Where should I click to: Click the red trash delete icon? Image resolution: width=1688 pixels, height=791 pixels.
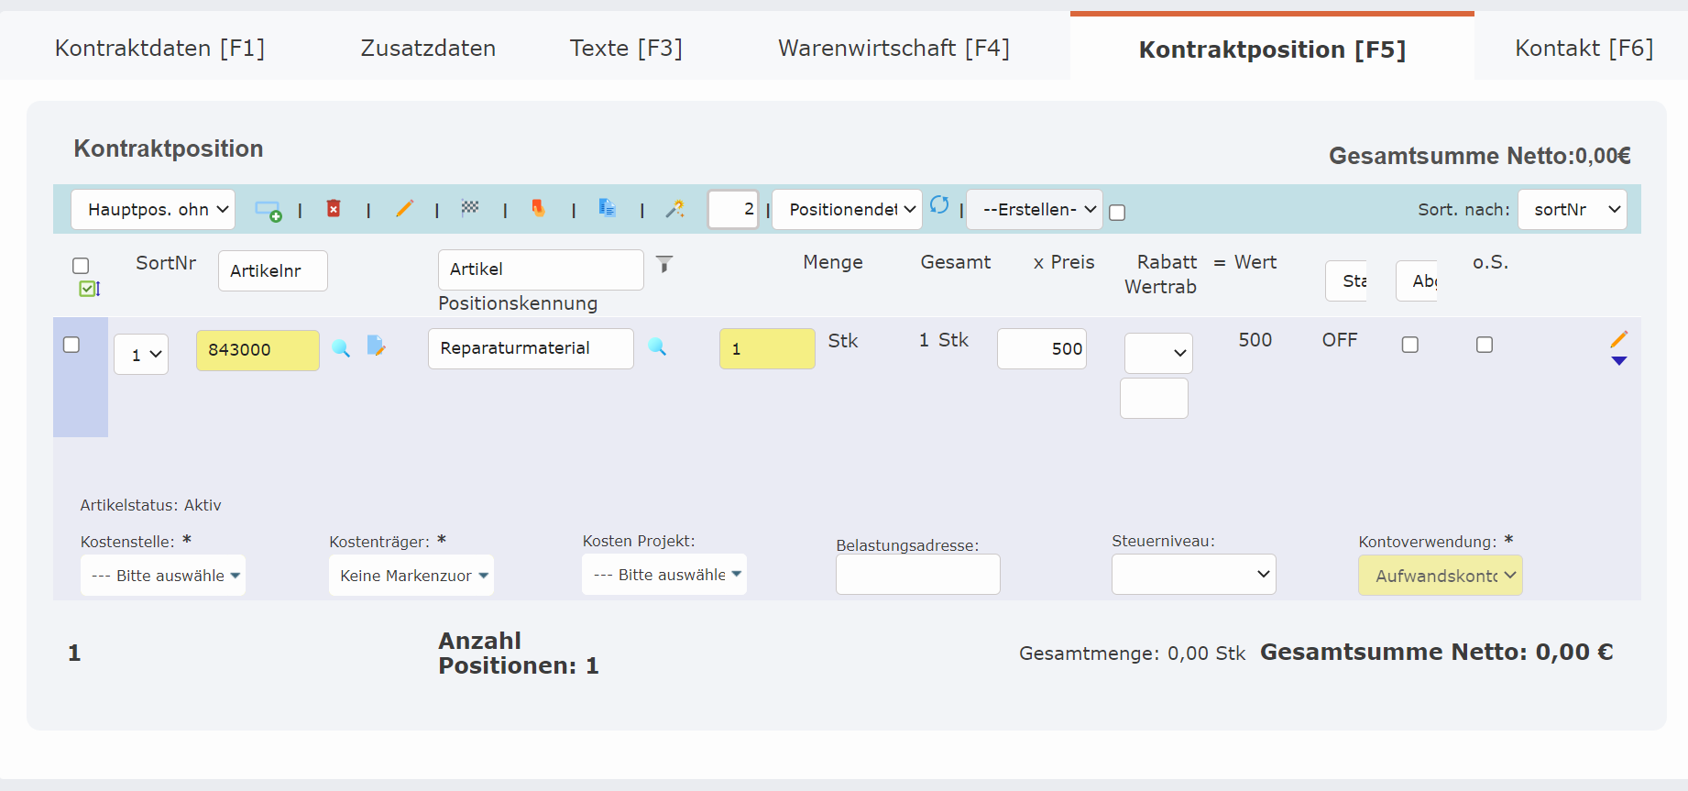pyautogui.click(x=334, y=209)
